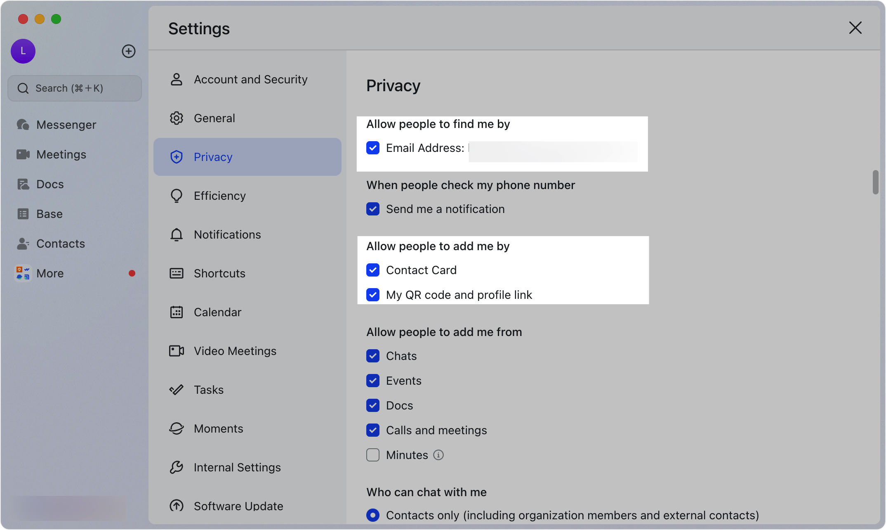This screenshot has width=886, height=530.
Task: Expand the More sidebar section
Action: pos(49,273)
